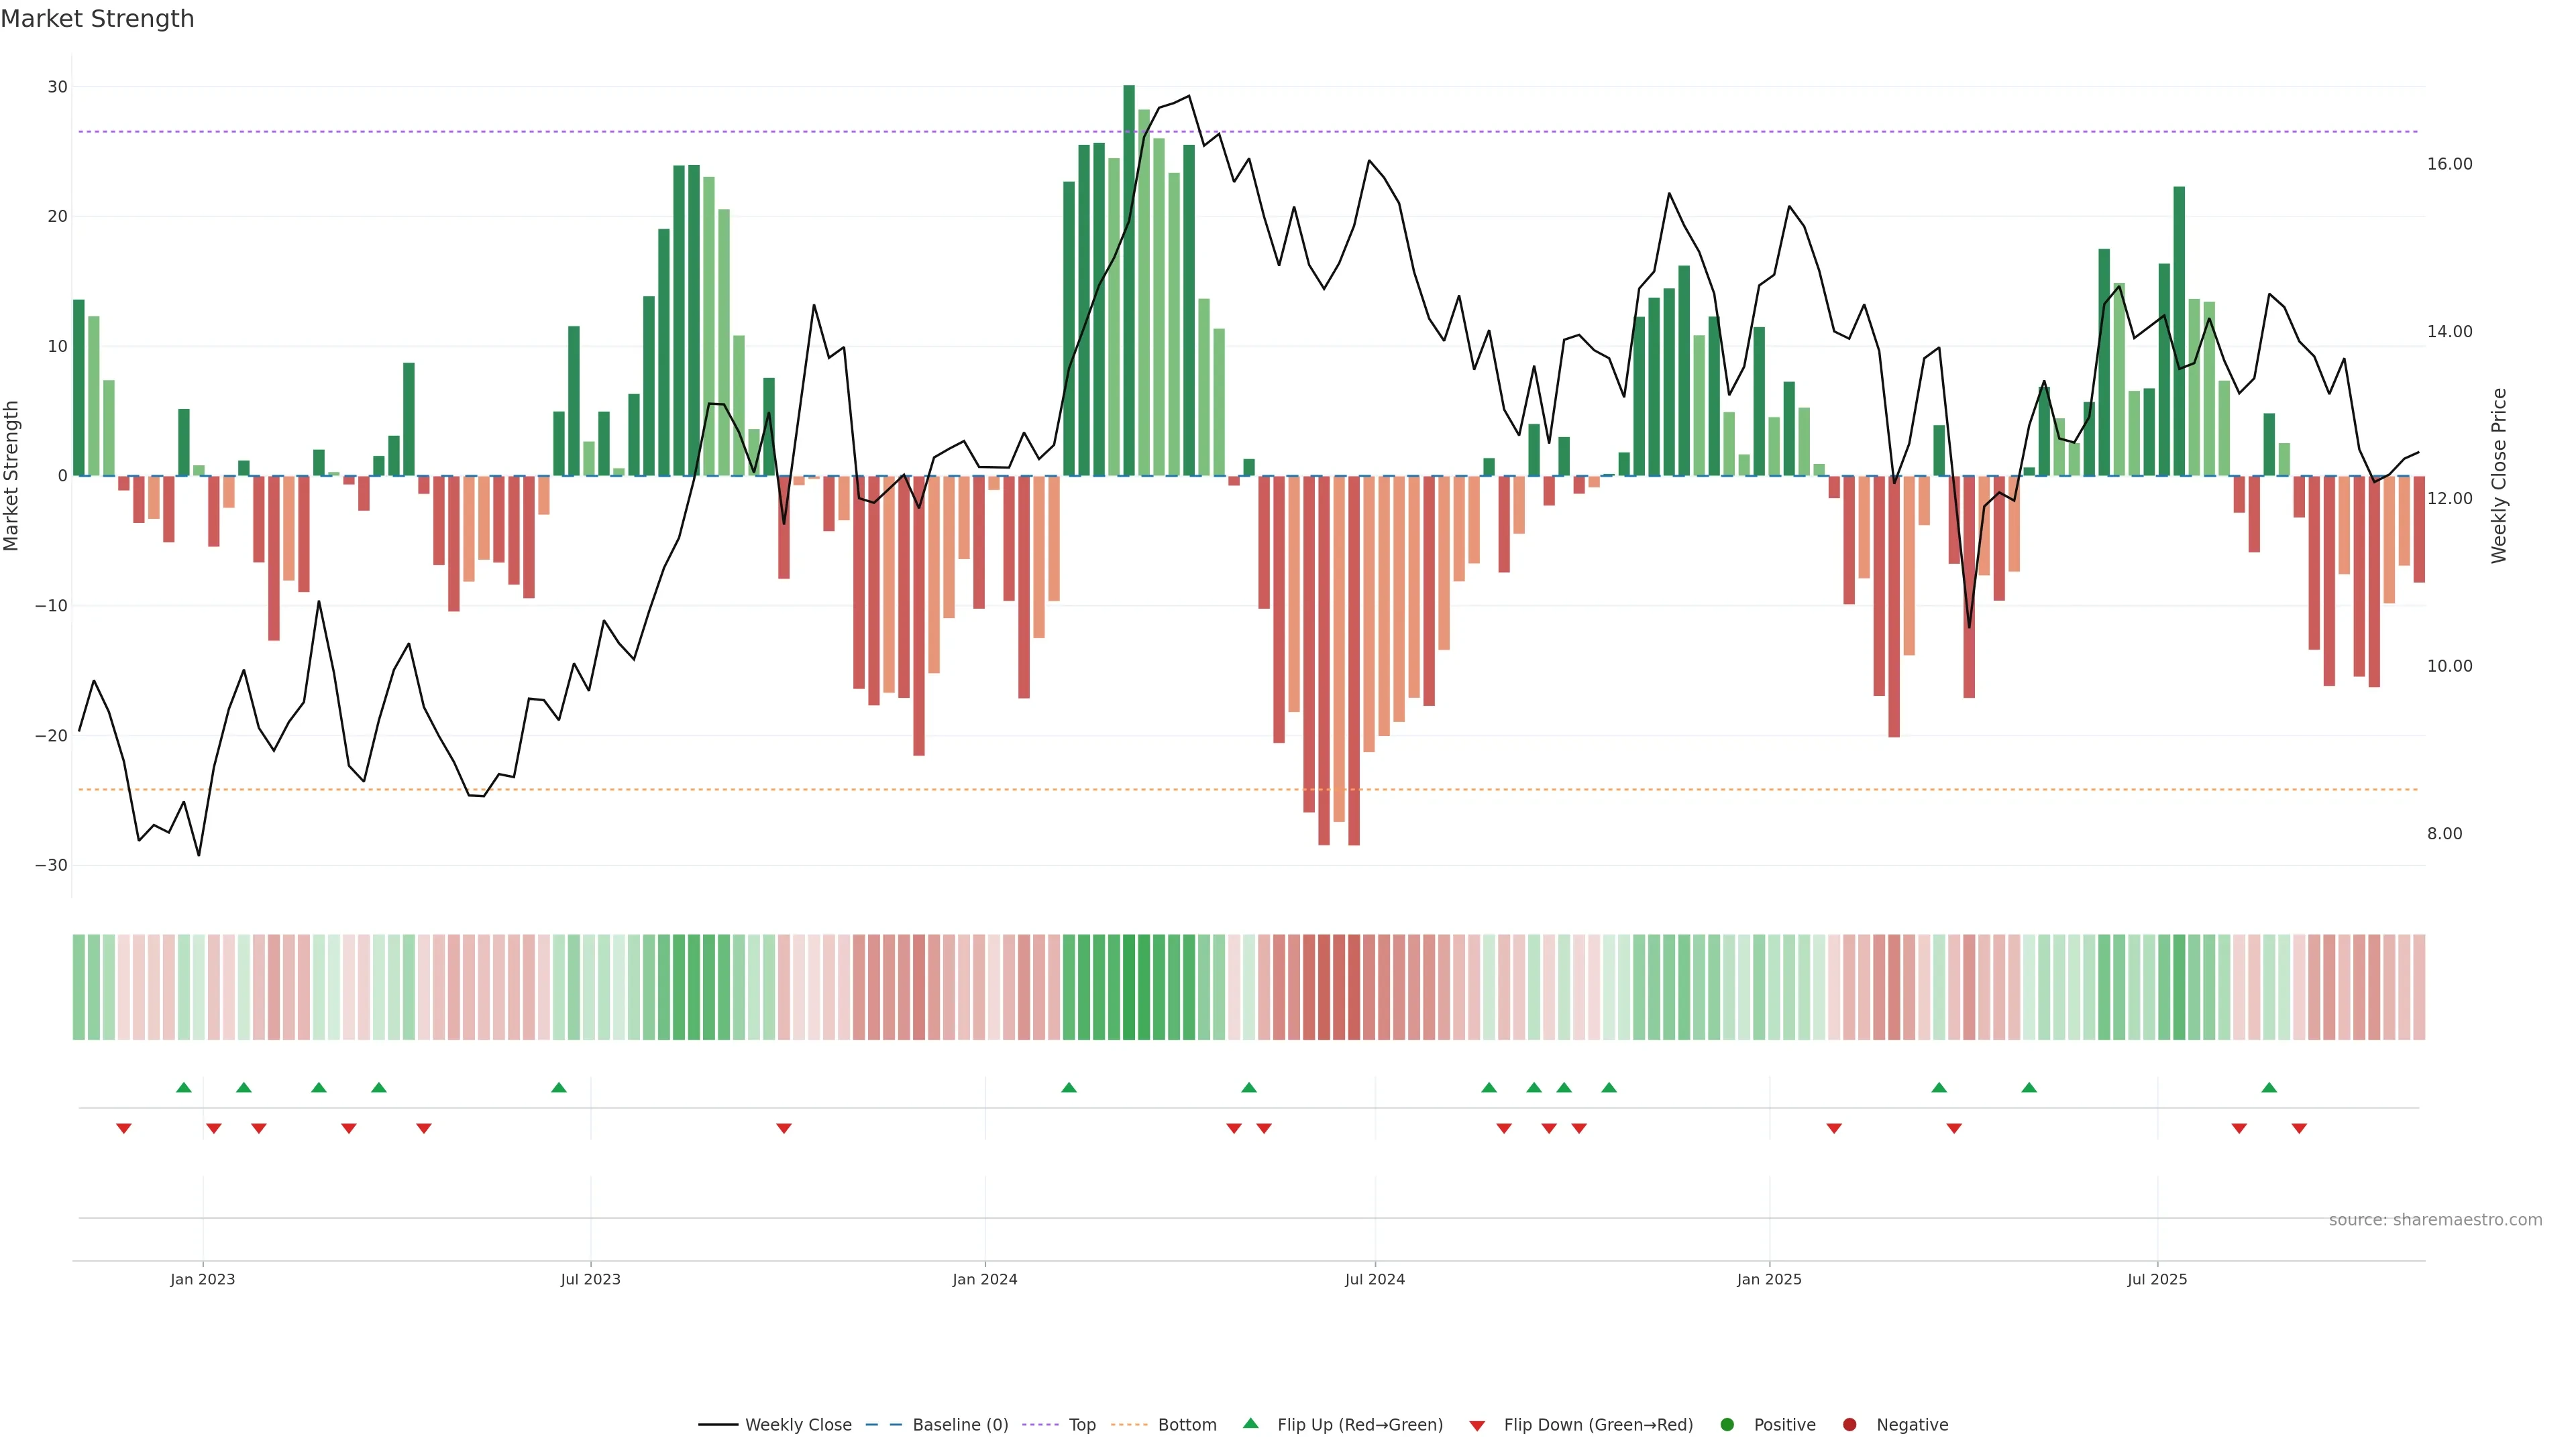The width and height of the screenshot is (2576, 1448).
Task: Click the Negative red circle legend icon
Action: (1849, 1425)
